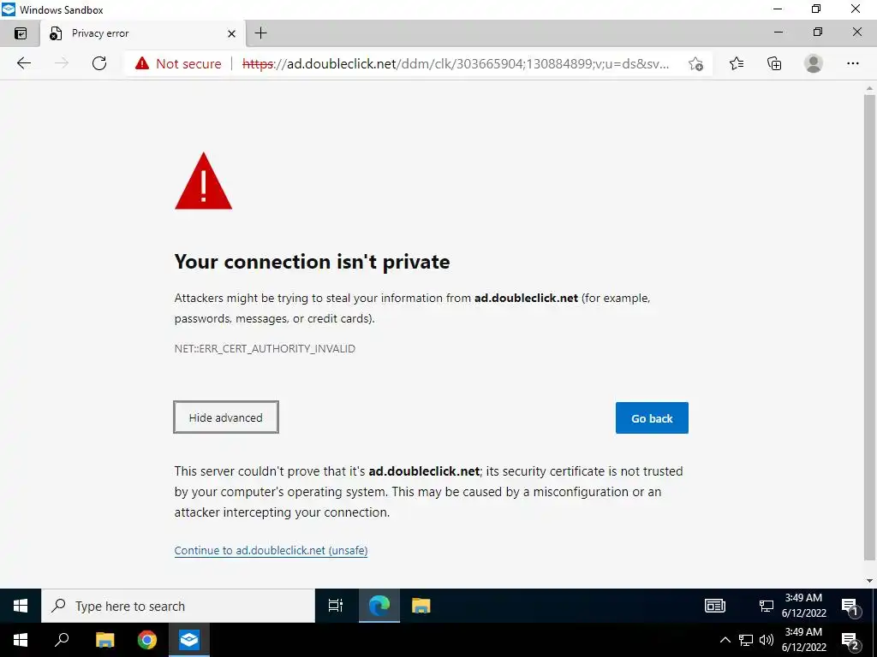Collapse details with Hide advanced
This screenshot has width=877, height=657.
(x=226, y=417)
